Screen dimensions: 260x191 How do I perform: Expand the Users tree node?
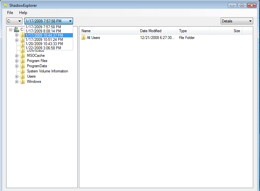tap(17, 76)
